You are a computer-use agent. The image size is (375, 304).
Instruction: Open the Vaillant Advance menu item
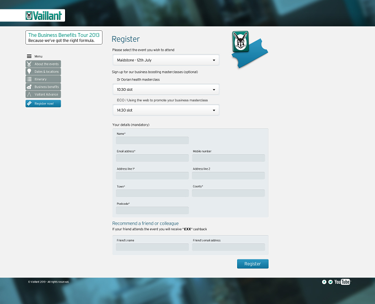[43, 94]
